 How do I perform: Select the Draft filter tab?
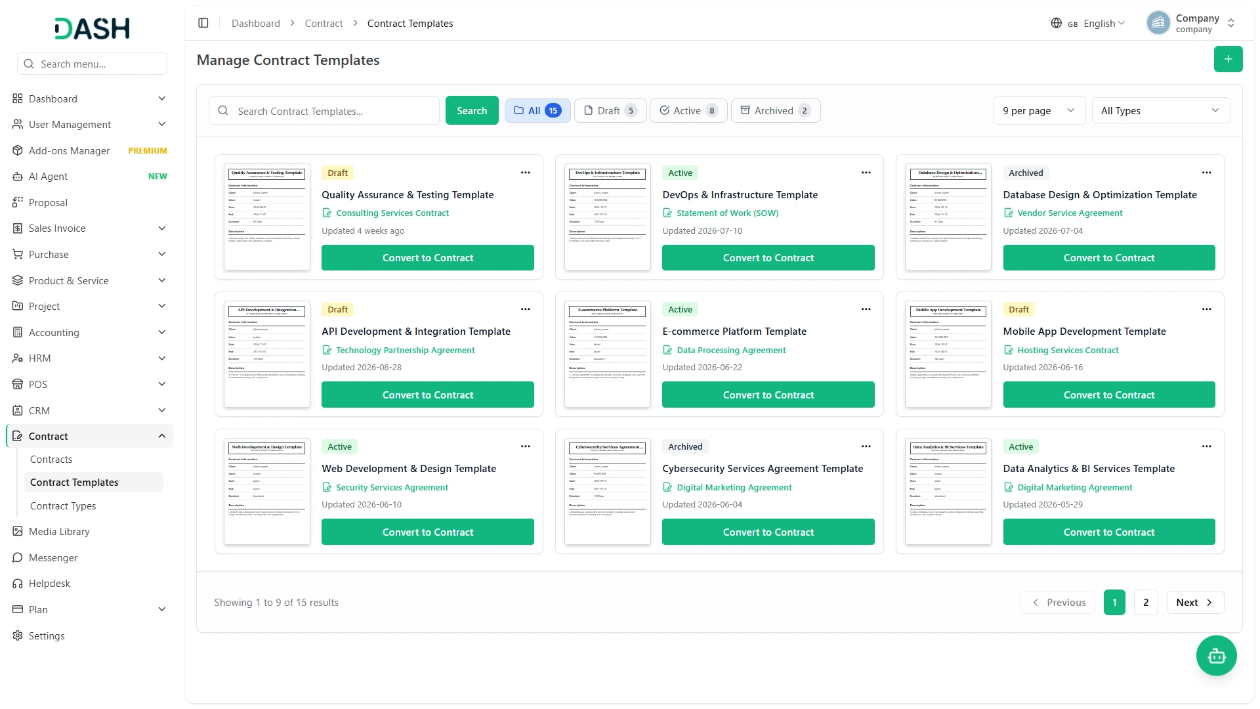610,110
